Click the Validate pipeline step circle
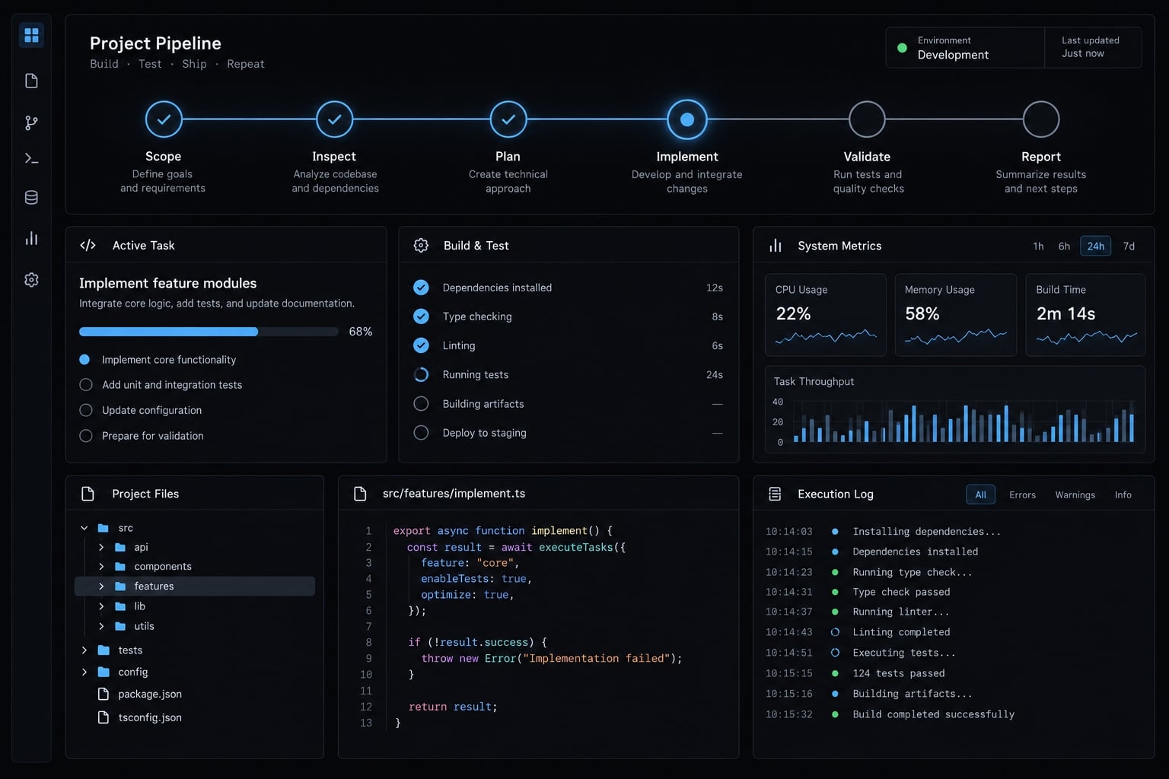The image size is (1169, 779). tap(867, 119)
